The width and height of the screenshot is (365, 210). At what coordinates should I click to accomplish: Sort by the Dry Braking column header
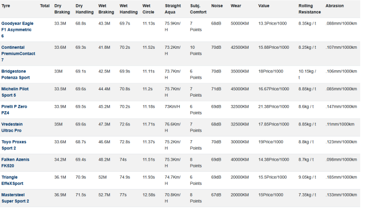coord(62,9)
